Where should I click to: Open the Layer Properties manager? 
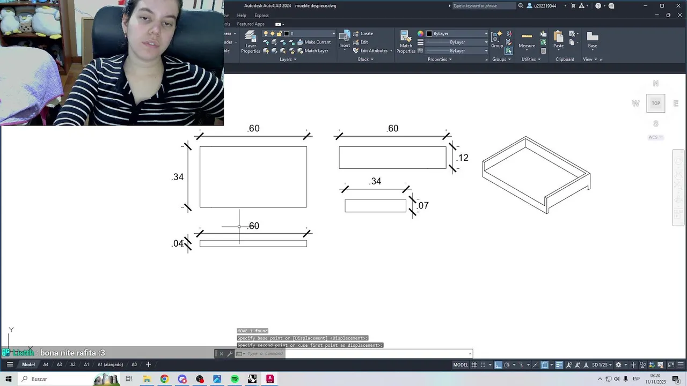click(251, 42)
